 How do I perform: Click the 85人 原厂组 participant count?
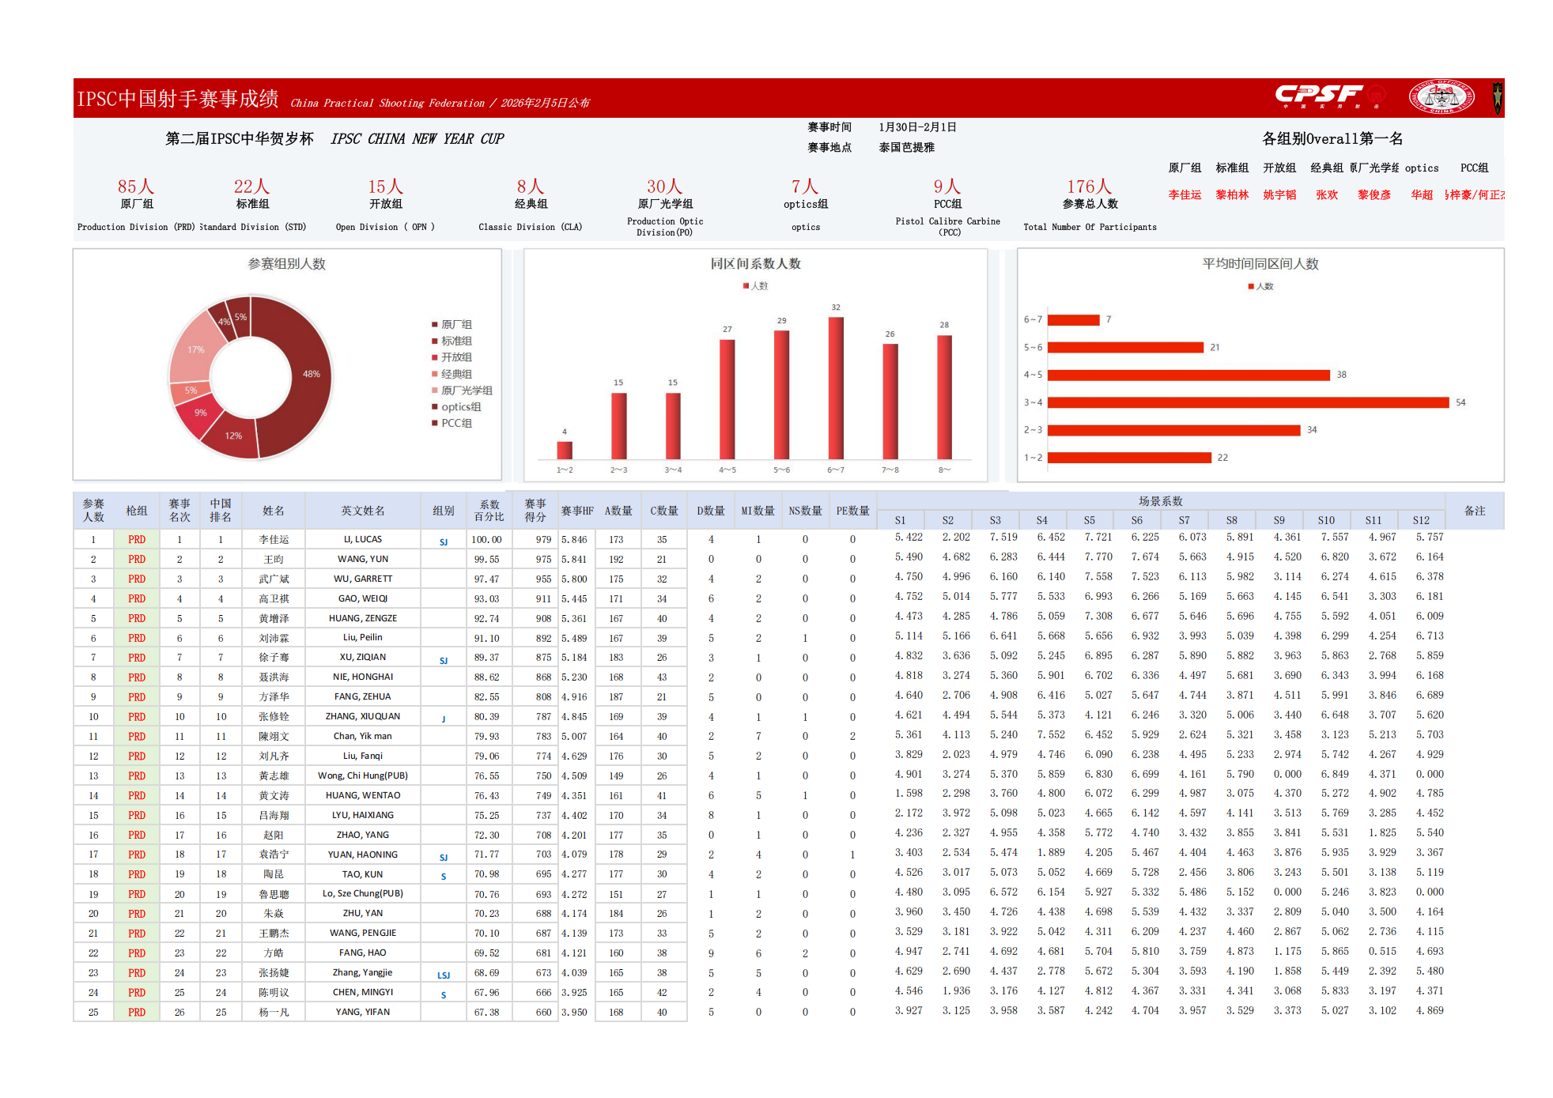tap(135, 187)
